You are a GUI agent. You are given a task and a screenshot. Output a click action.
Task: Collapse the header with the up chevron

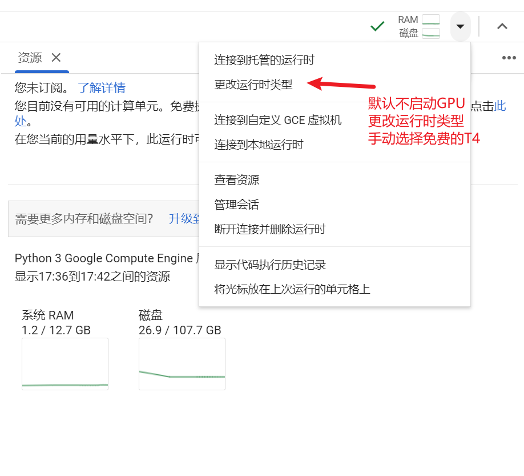502,26
